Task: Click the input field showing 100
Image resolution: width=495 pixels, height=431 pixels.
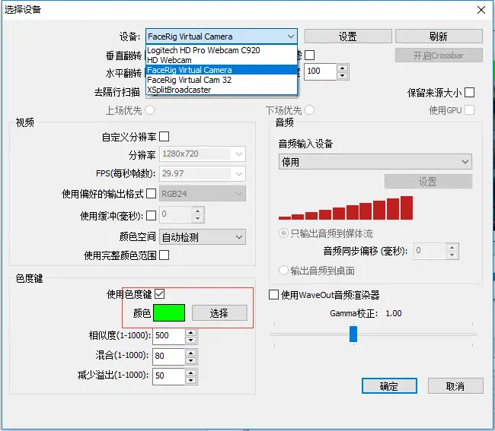Action: [x=320, y=71]
